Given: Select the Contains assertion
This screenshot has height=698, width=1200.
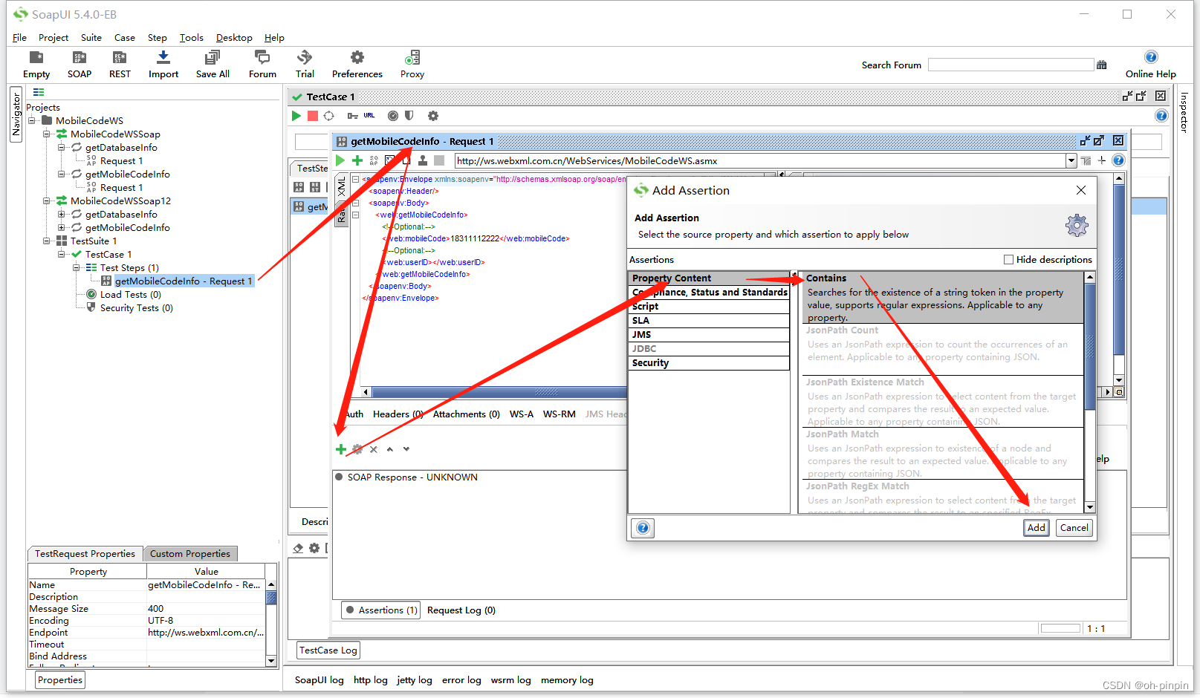Looking at the screenshot, I should point(826,277).
